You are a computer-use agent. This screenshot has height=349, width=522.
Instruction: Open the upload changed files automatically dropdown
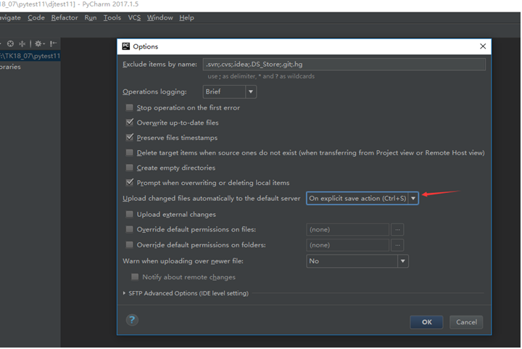(x=362, y=198)
